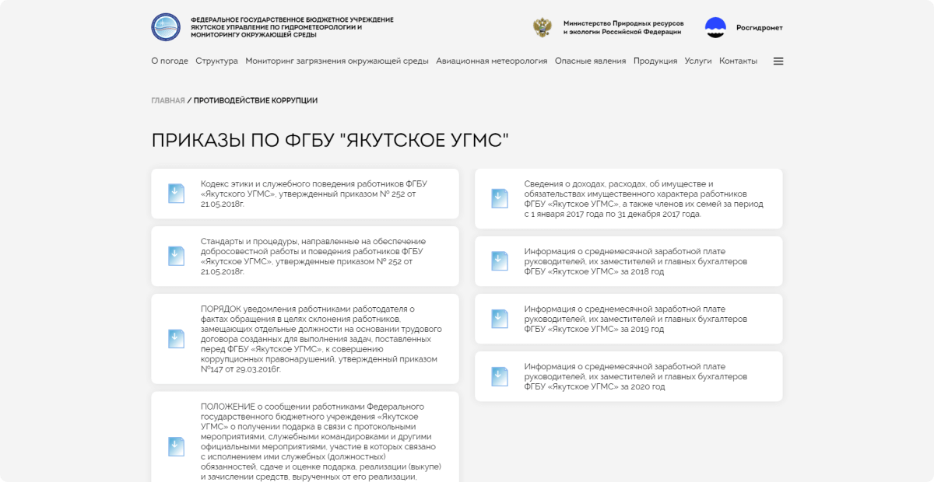Click Министерство Природных ресурсов text link
The height and width of the screenshot is (482, 934).
coord(623,27)
